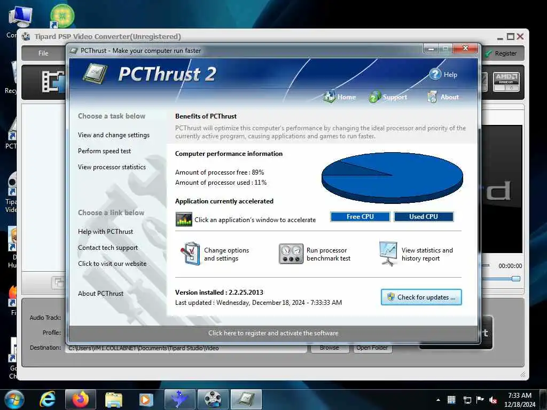Select View and change settings task
The image size is (547, 410).
[x=114, y=135]
